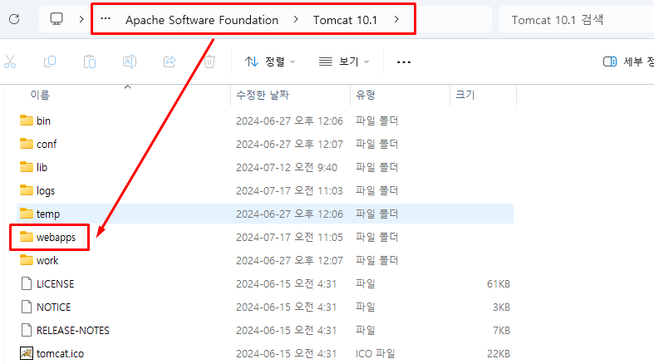Click the webapps folder icon

click(27, 237)
